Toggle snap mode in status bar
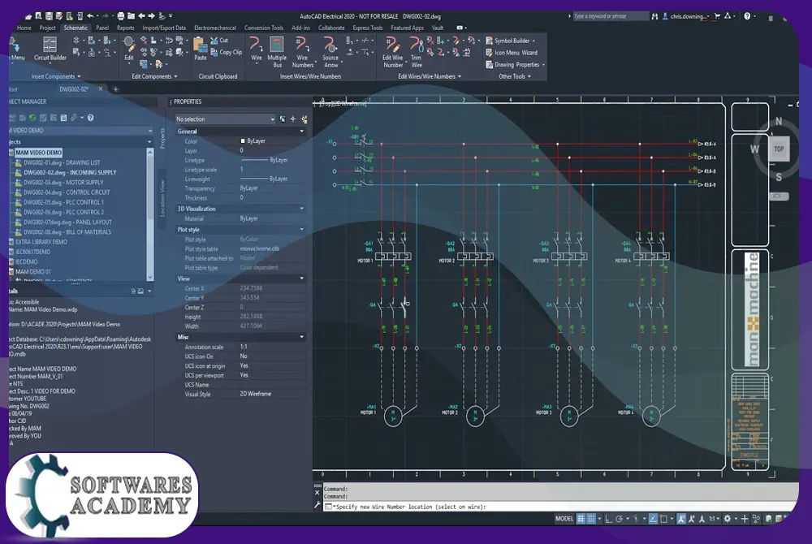 591,519
